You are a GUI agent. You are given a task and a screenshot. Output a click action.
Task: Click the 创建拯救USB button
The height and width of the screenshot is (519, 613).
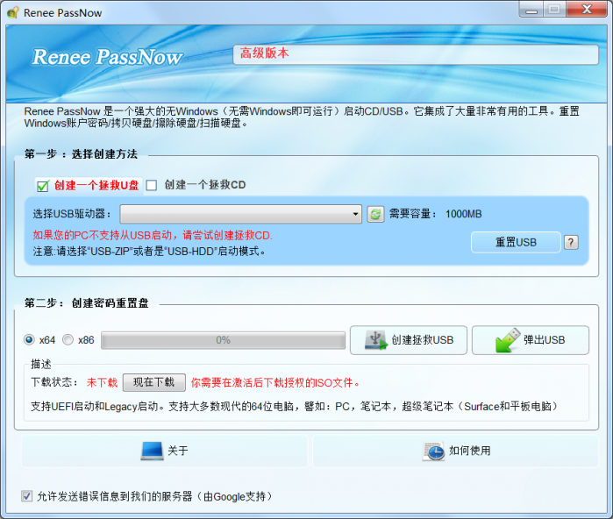point(409,340)
